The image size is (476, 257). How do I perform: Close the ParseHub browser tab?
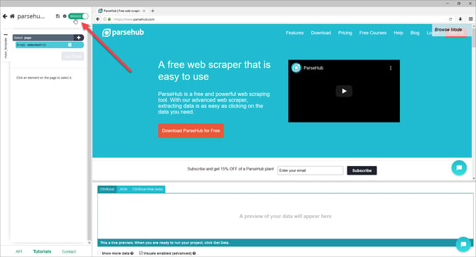pyautogui.click(x=144, y=11)
